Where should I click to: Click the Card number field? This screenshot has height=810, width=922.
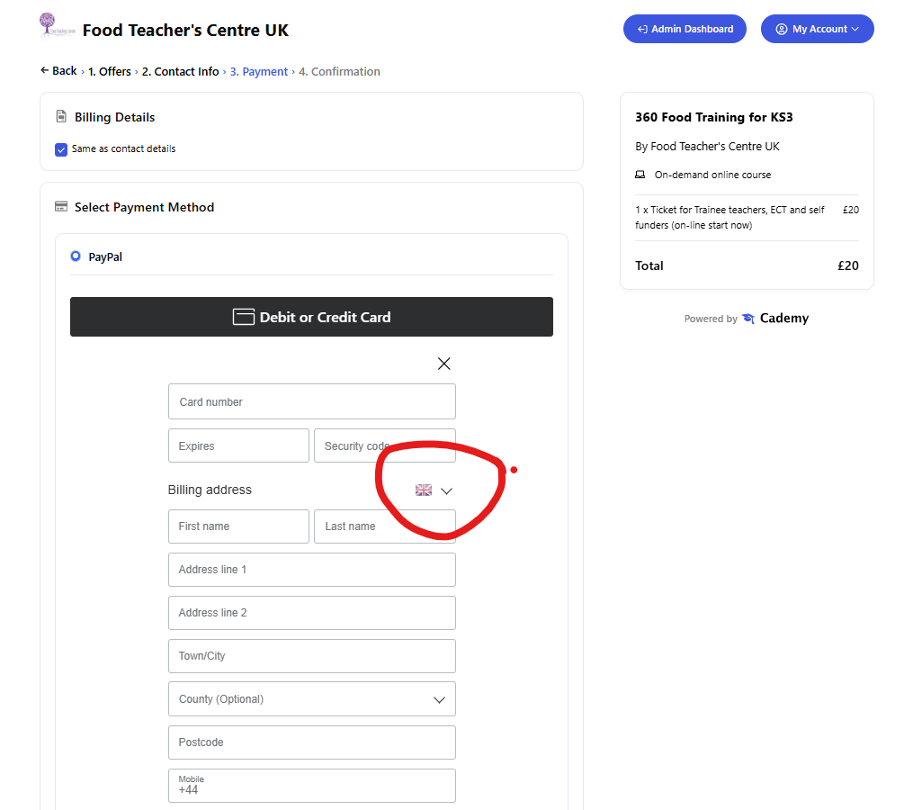[311, 401]
